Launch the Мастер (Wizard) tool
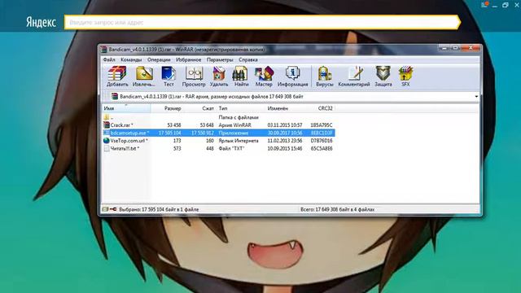The image size is (521, 293). 264,73
